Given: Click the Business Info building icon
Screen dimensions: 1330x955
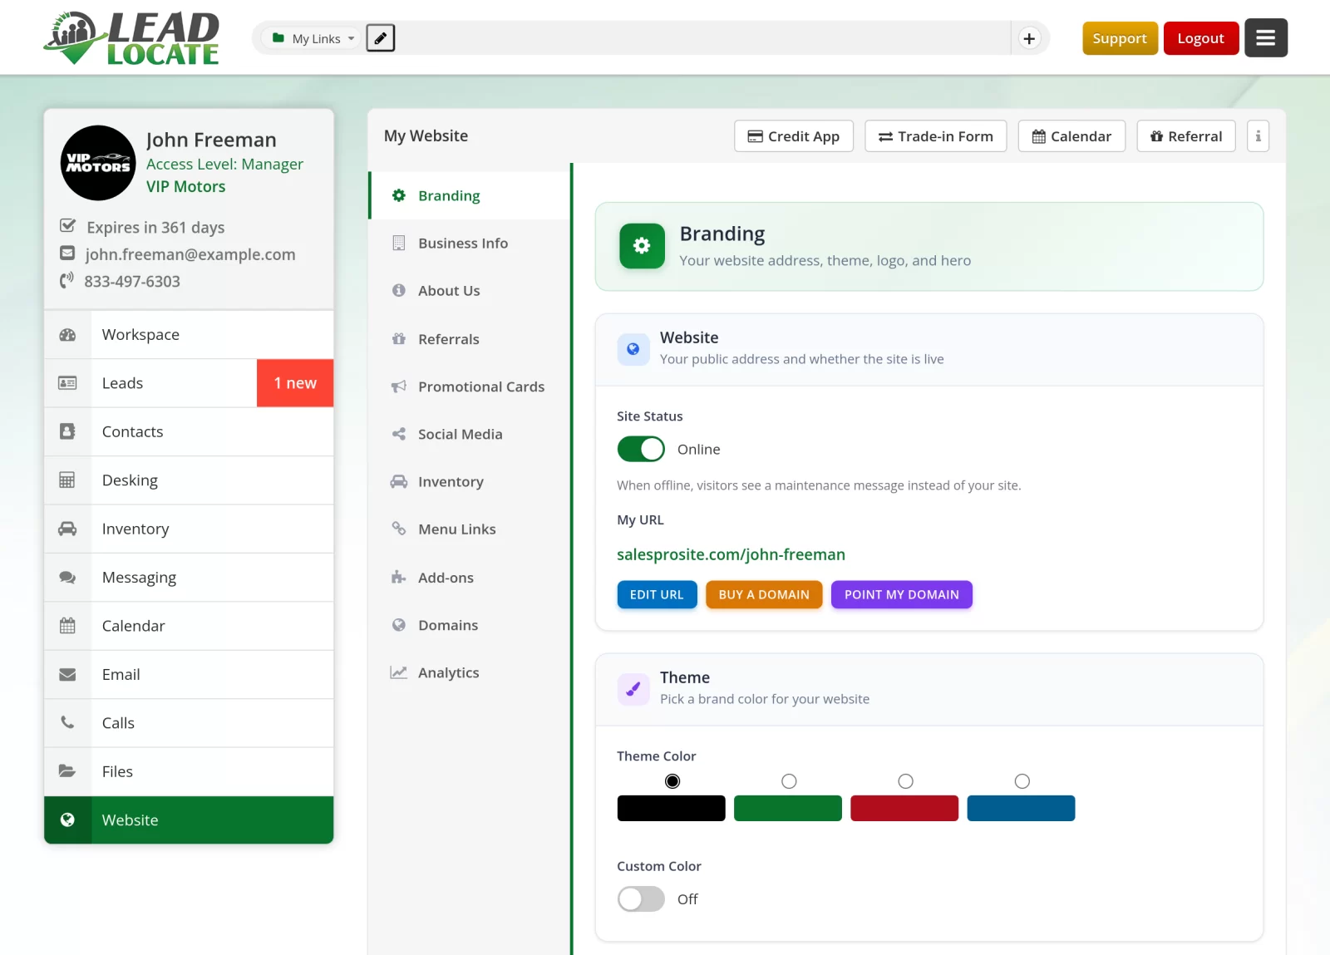Looking at the screenshot, I should (399, 243).
